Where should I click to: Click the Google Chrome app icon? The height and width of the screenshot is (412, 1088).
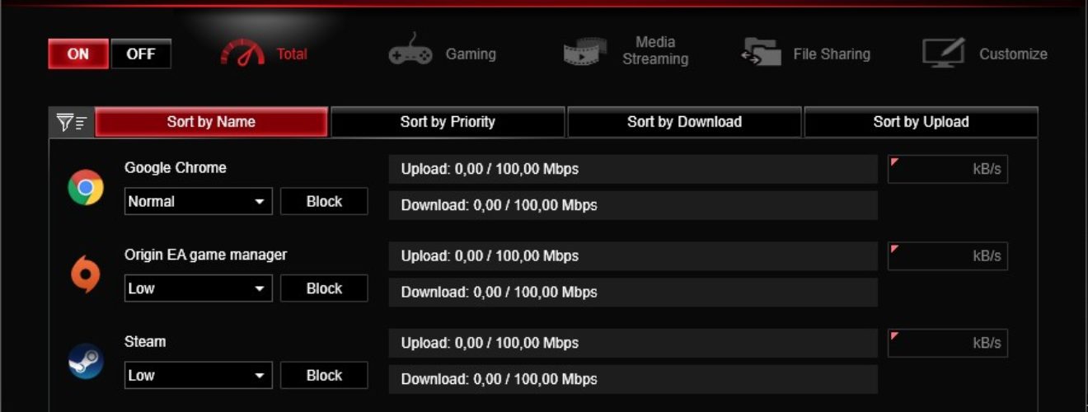point(86,187)
